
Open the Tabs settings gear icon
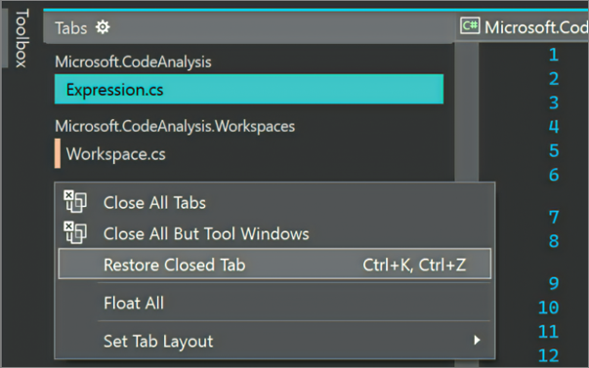coord(103,27)
